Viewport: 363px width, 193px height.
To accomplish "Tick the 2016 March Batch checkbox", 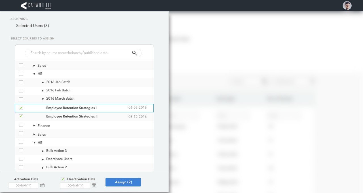I will point(21,99).
